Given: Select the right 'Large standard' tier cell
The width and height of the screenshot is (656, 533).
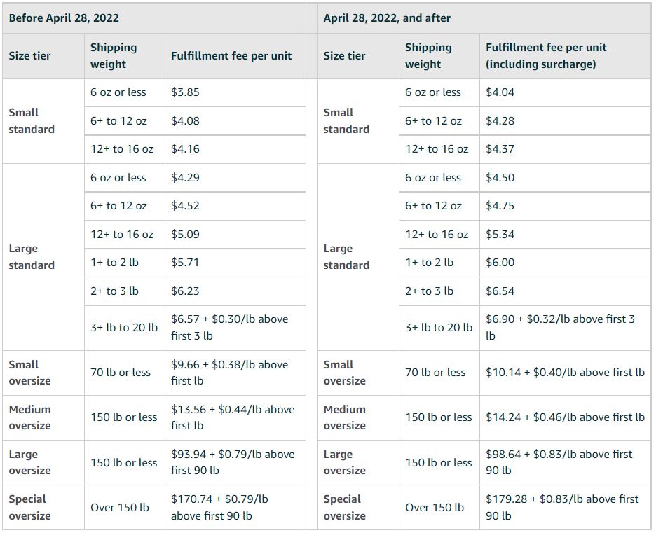Looking at the screenshot, I should [x=346, y=257].
